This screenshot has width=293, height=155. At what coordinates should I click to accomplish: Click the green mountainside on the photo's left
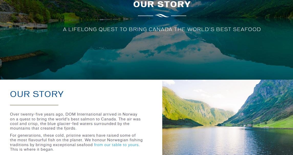(179, 107)
